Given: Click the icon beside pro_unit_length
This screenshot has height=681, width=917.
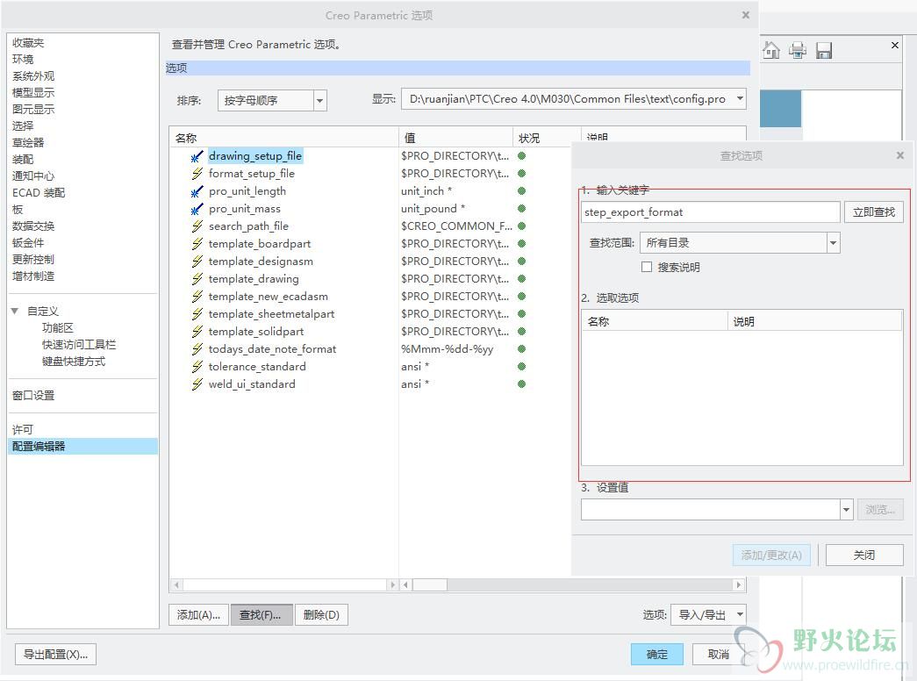Looking at the screenshot, I should [197, 191].
